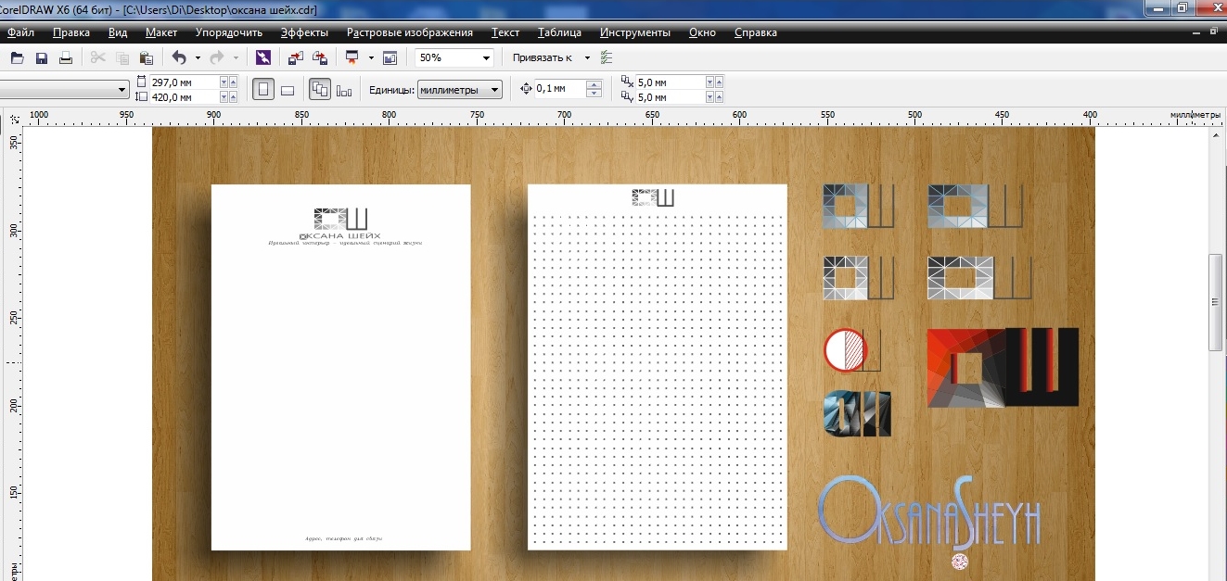The width and height of the screenshot is (1227, 581).
Task: Select the large red and black logo
Action: coord(1003,367)
